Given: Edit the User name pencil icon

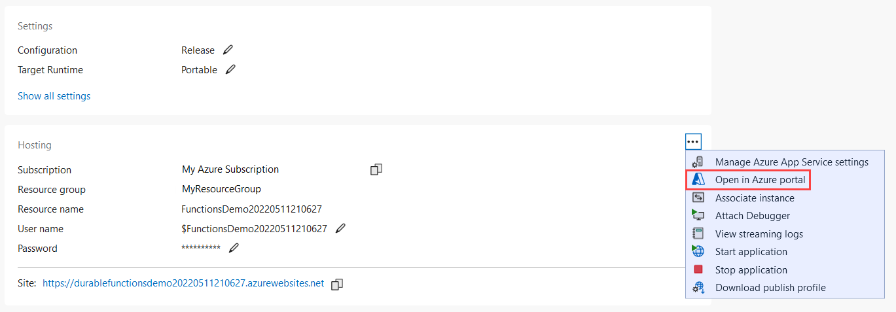Looking at the screenshot, I should 340,228.
